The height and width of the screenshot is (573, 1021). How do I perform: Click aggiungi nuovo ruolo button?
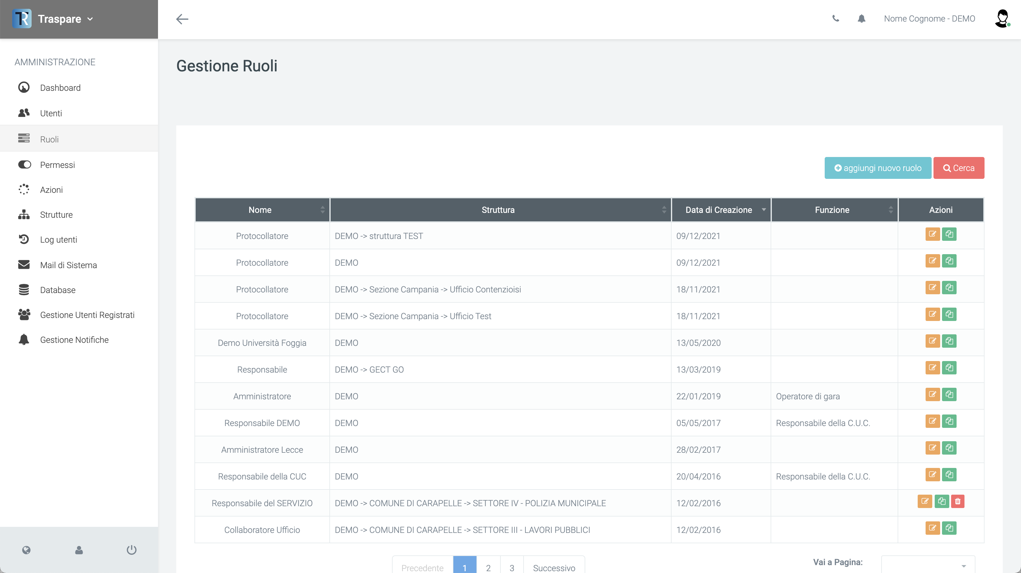click(x=878, y=168)
